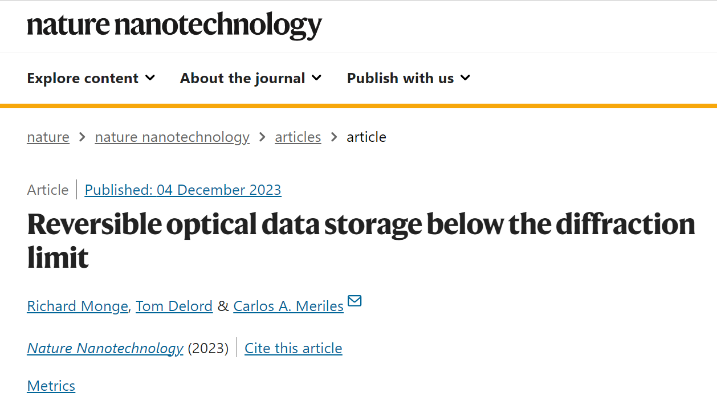Click the chevron arrow beside Explore content
This screenshot has height=413, width=717.
pyautogui.click(x=150, y=78)
